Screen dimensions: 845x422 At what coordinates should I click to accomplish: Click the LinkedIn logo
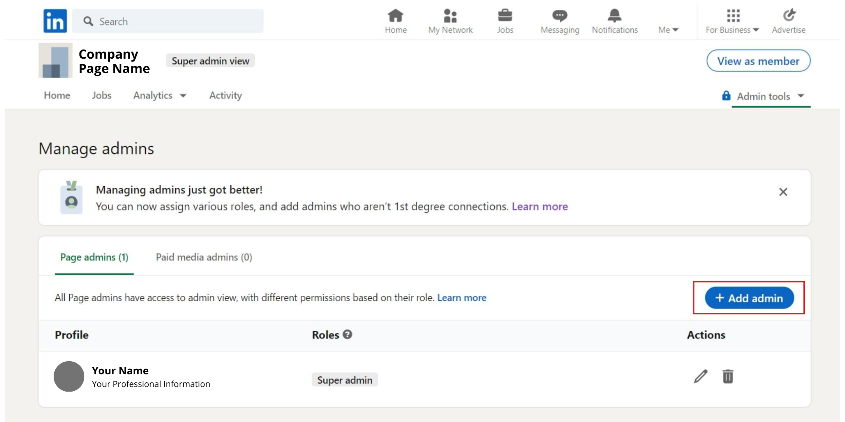[x=55, y=20]
